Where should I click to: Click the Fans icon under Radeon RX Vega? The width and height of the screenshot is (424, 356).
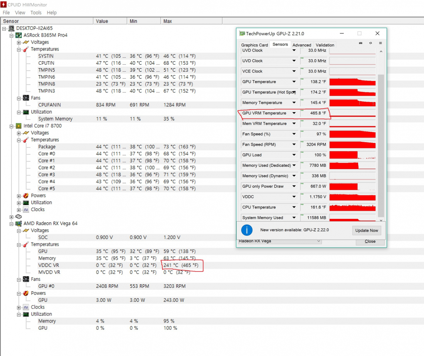[26, 279]
